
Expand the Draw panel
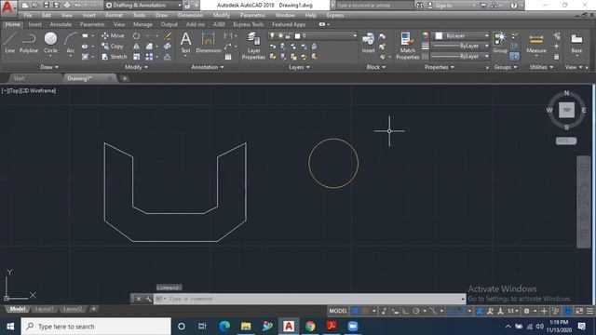(x=49, y=67)
